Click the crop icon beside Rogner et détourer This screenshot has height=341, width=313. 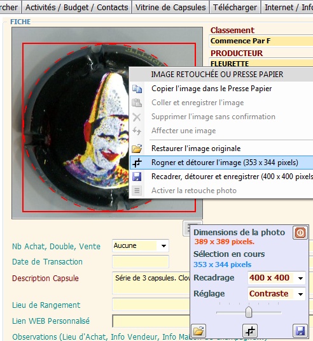click(x=137, y=163)
